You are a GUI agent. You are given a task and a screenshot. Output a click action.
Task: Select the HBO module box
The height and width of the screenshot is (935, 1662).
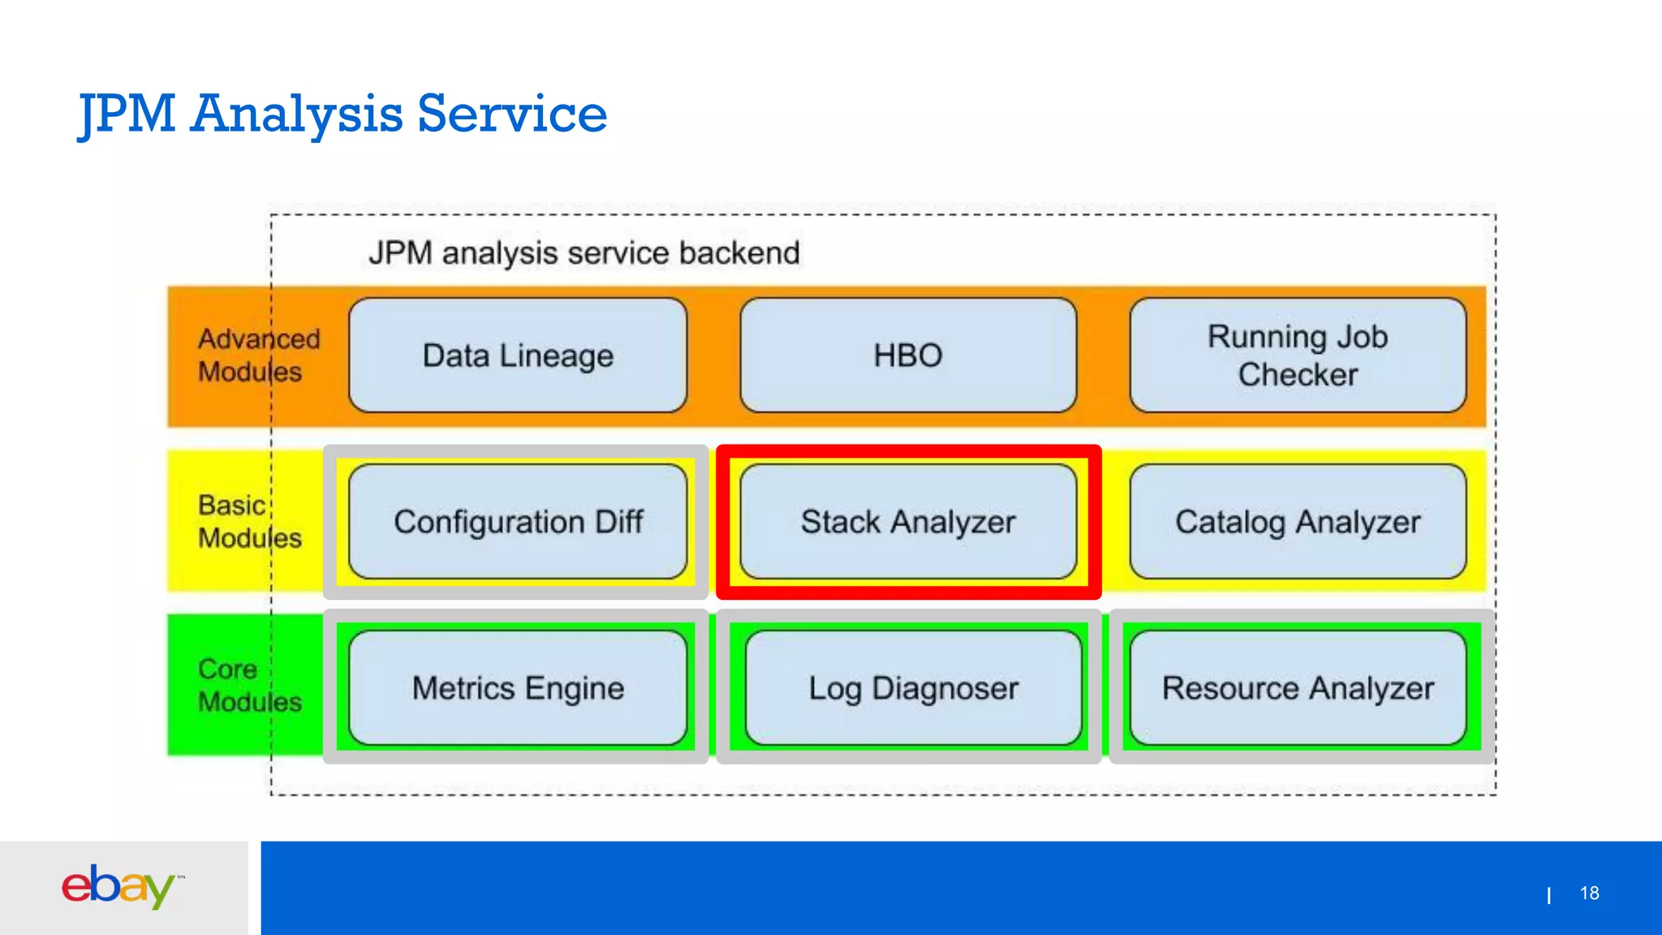click(908, 355)
